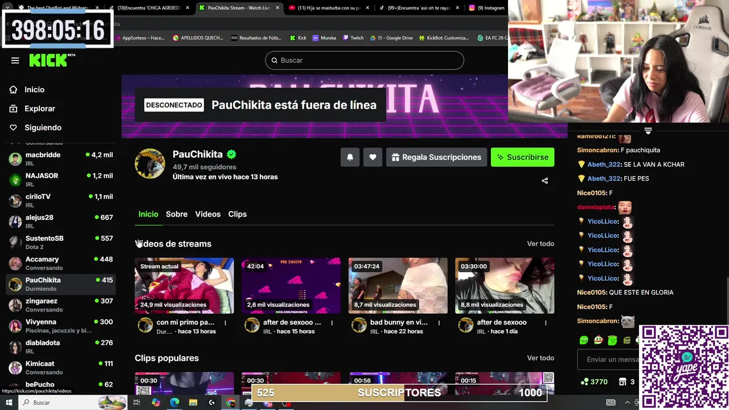
Task: Switch to the Inicio channel tab
Action: point(148,214)
